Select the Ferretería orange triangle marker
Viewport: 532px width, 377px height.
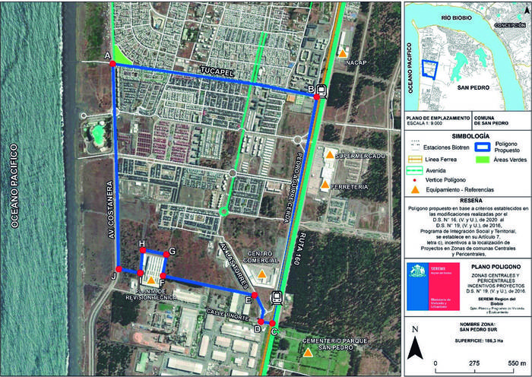pos(325,185)
